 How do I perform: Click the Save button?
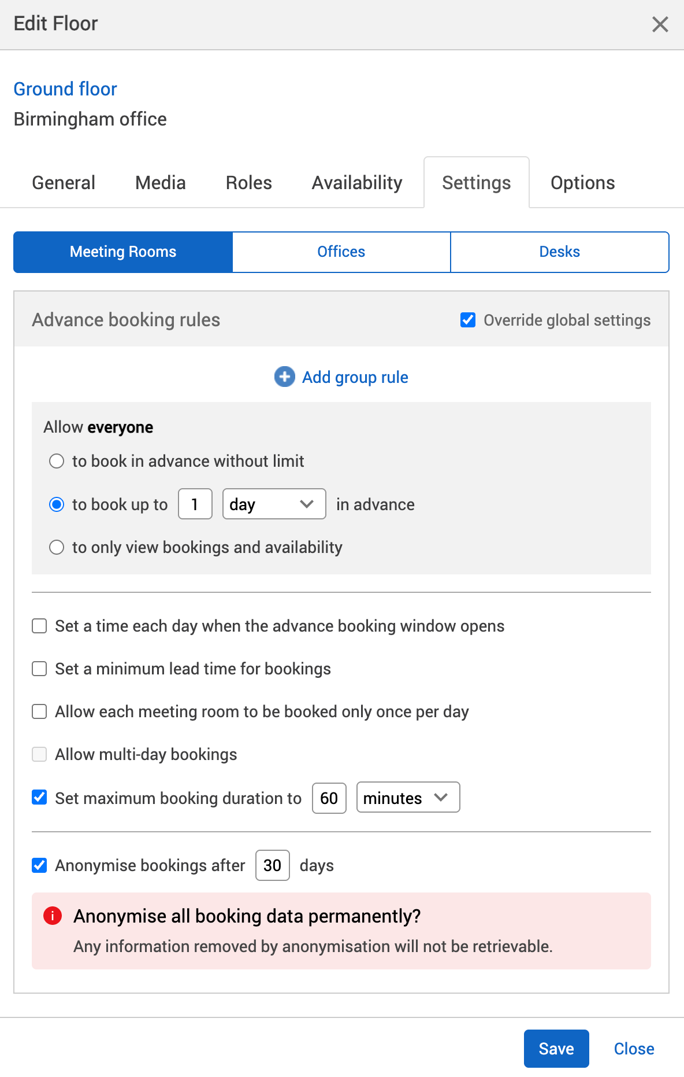coord(556,1049)
